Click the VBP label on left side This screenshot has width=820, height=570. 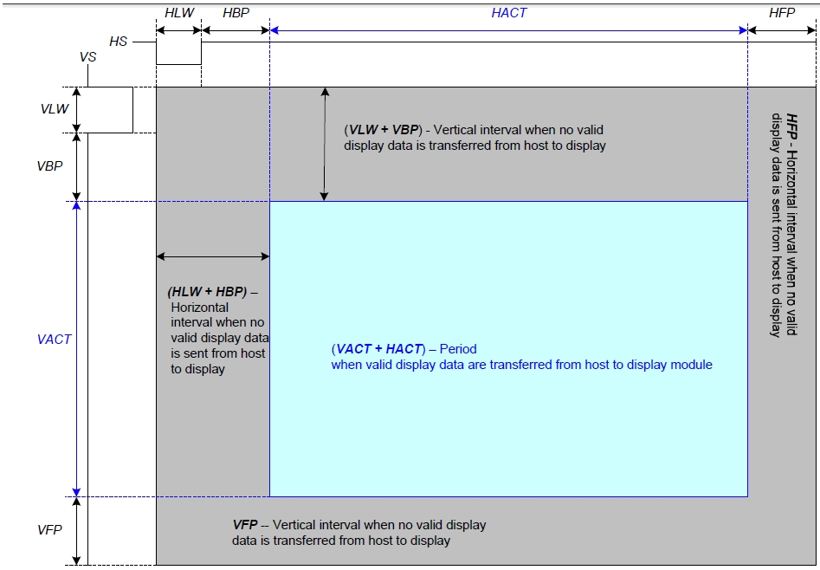point(49,165)
